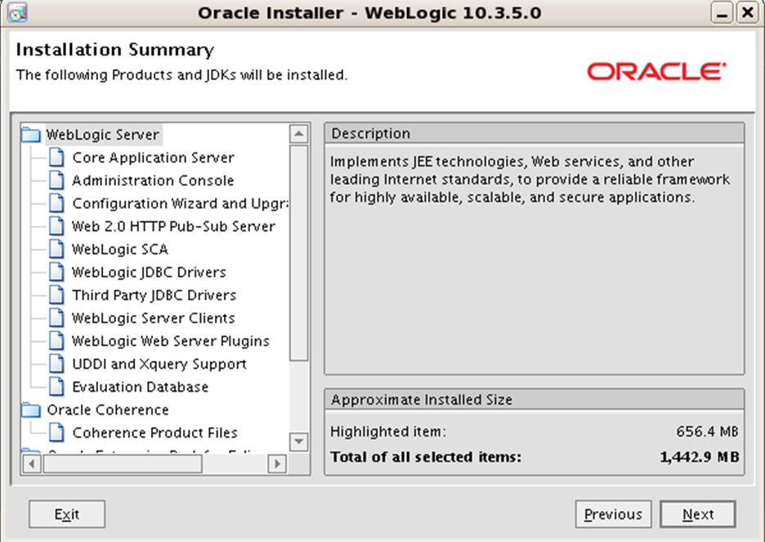Select UDDI and Xquery Support item
This screenshot has height=542, width=765.
point(159,363)
